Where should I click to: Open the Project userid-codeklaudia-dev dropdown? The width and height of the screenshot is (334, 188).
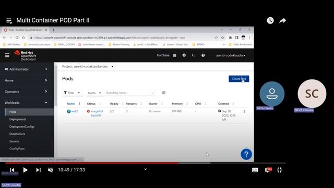coord(88,66)
